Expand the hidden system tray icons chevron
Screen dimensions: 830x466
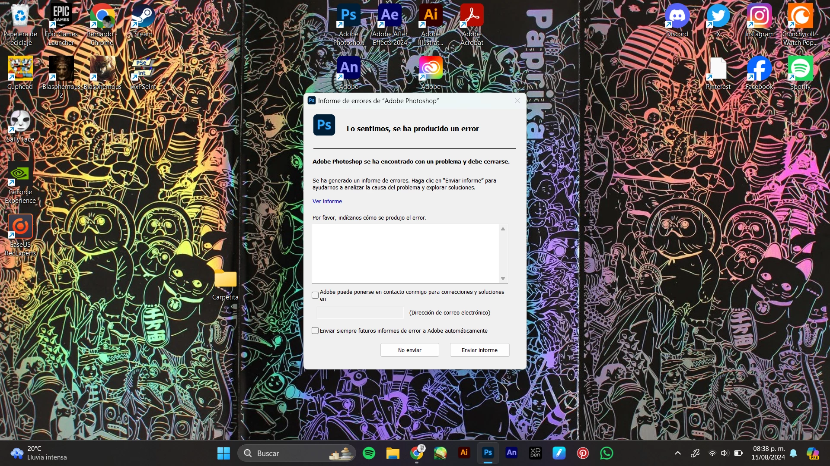[x=677, y=453]
